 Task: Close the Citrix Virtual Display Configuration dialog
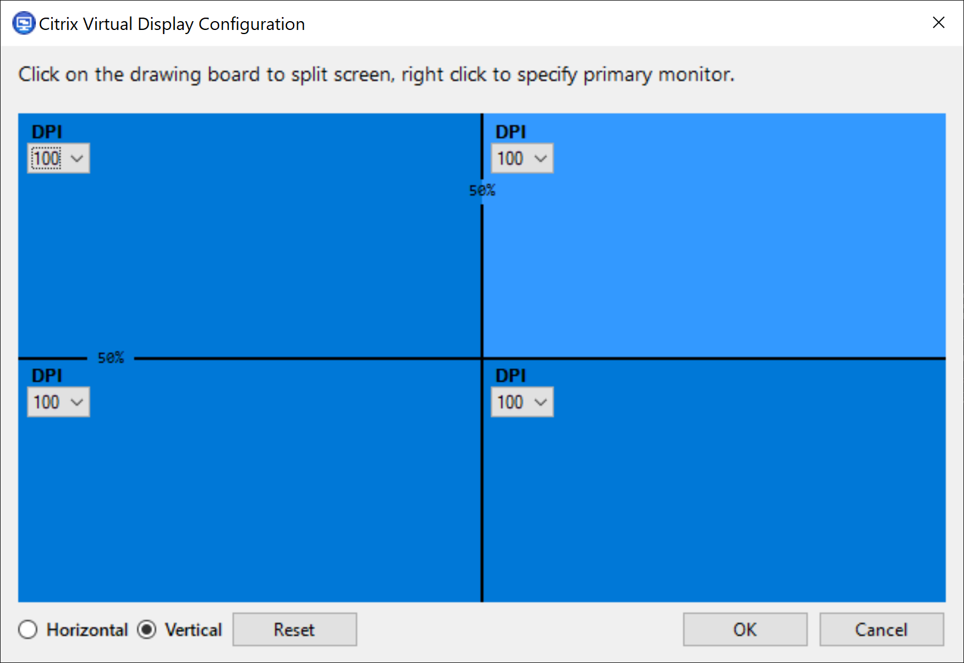pyautogui.click(x=938, y=23)
